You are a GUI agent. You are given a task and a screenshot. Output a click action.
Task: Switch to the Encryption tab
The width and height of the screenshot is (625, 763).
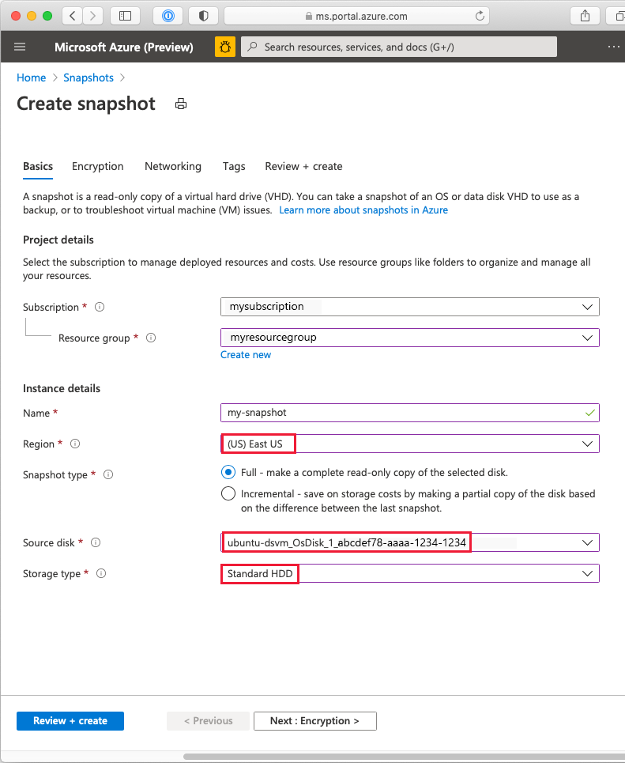pyautogui.click(x=98, y=166)
